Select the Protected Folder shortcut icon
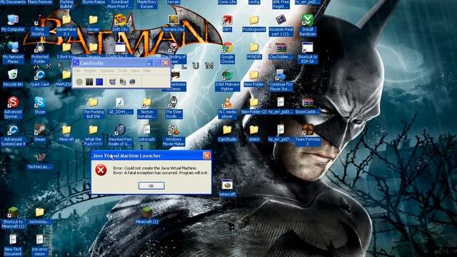The width and height of the screenshot is (457, 257). pos(40,53)
